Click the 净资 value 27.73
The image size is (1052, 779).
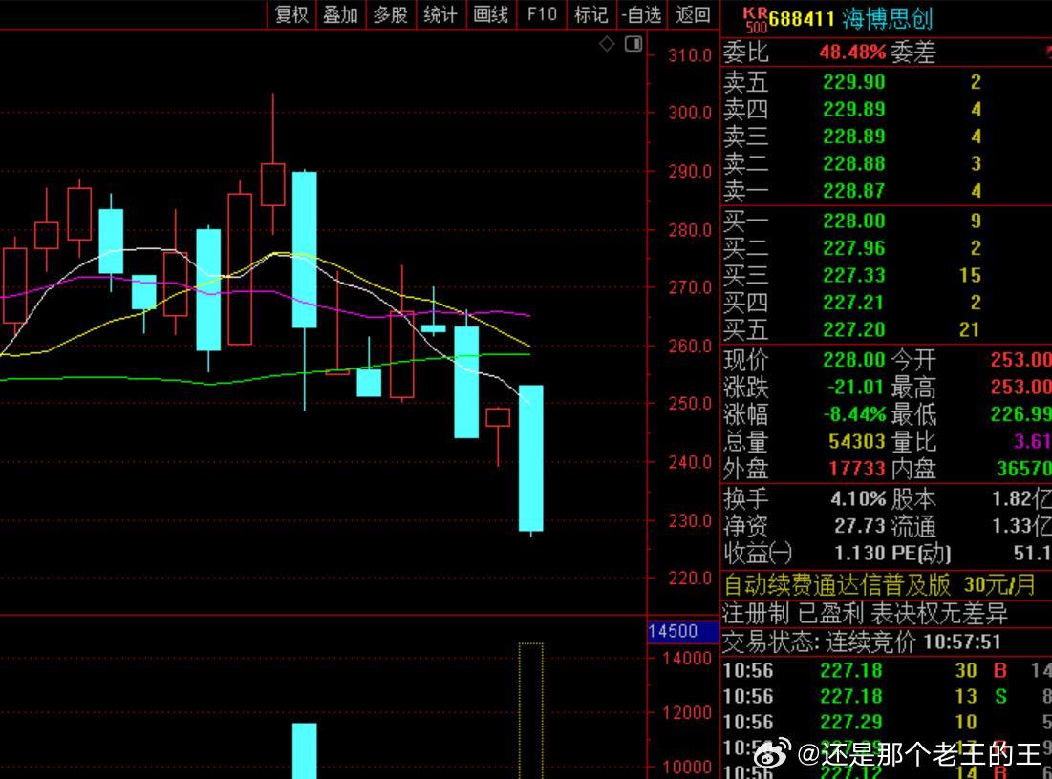859,526
